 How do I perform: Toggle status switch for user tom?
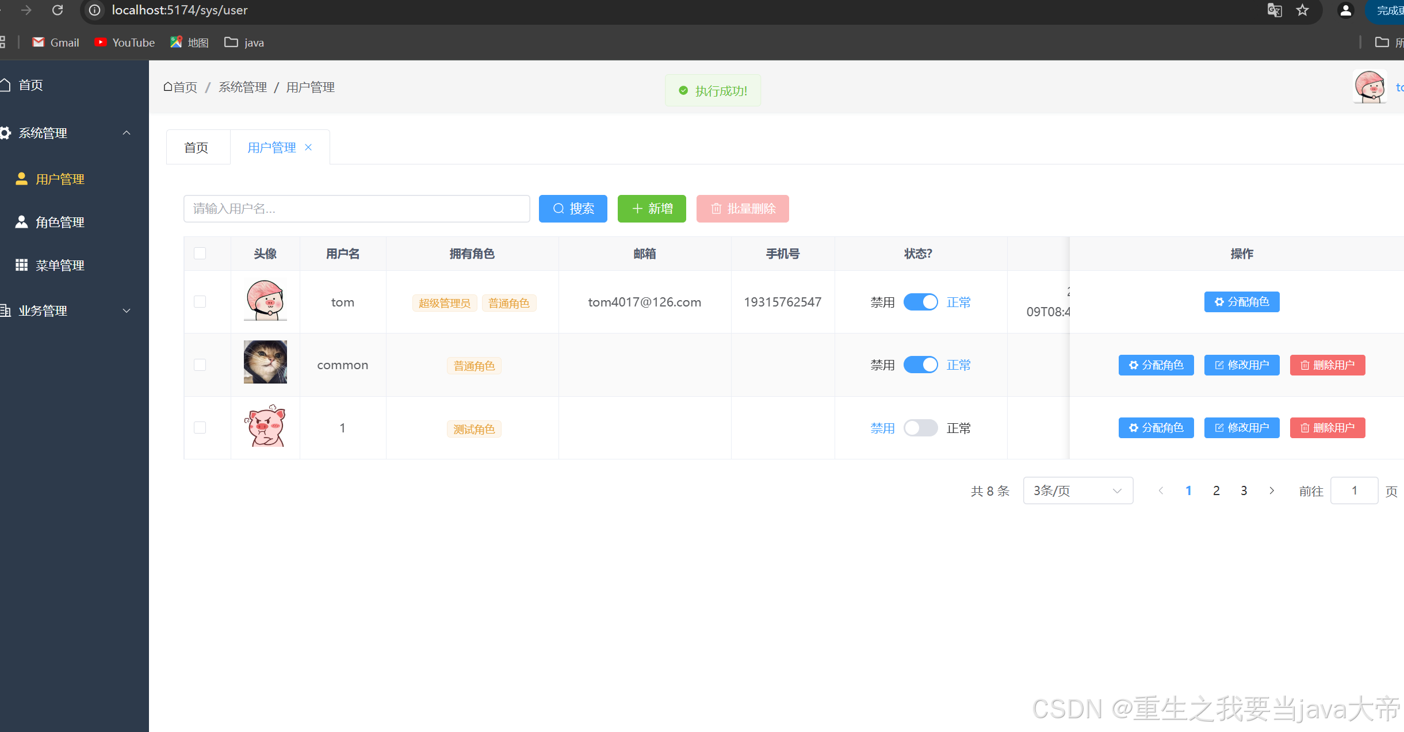click(920, 302)
